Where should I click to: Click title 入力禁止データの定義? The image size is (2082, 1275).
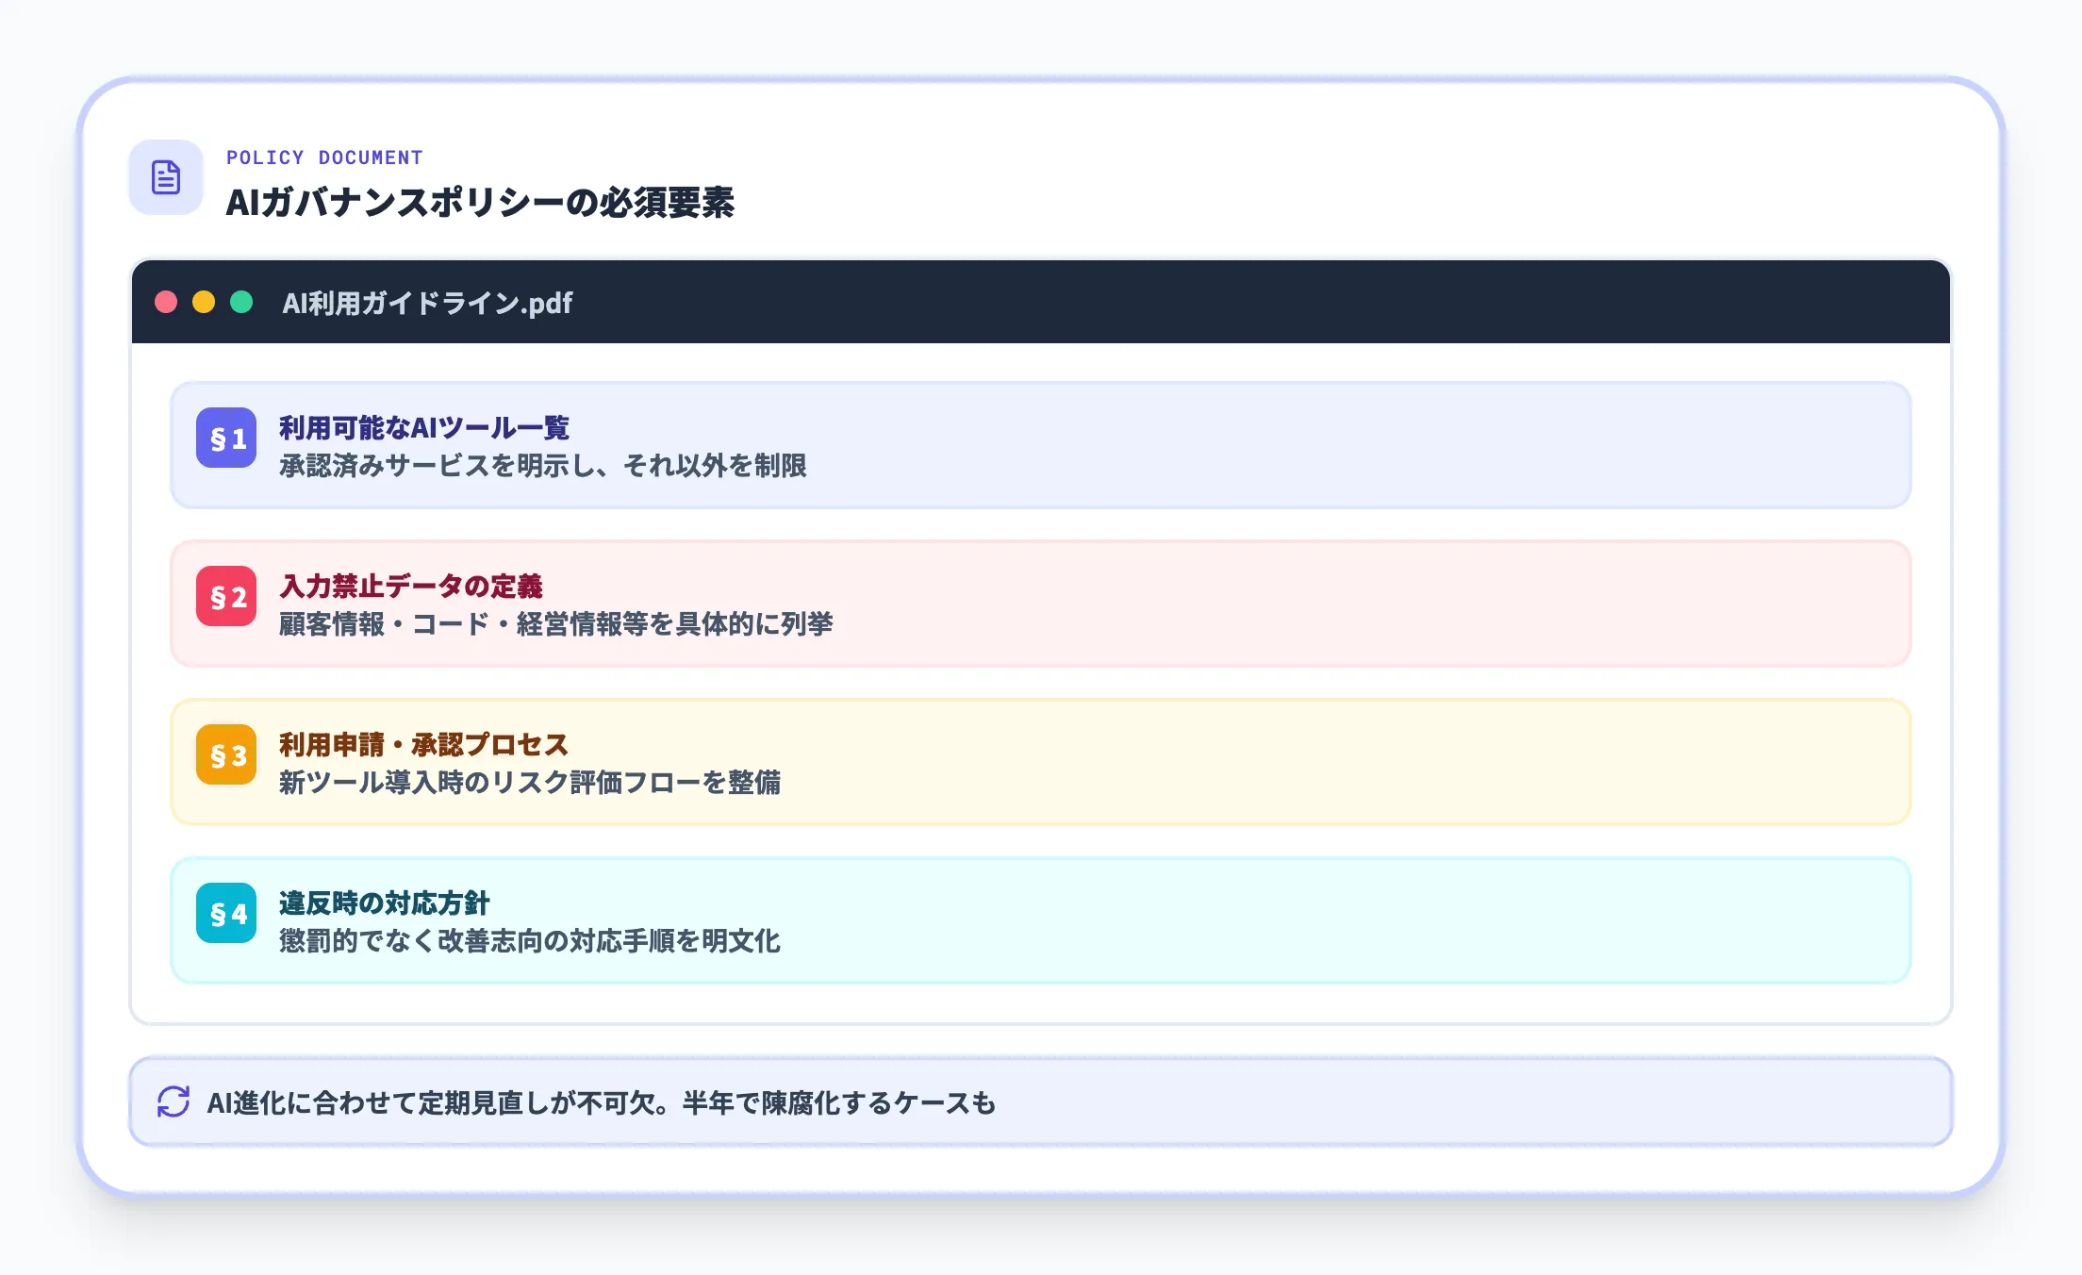[411, 586]
